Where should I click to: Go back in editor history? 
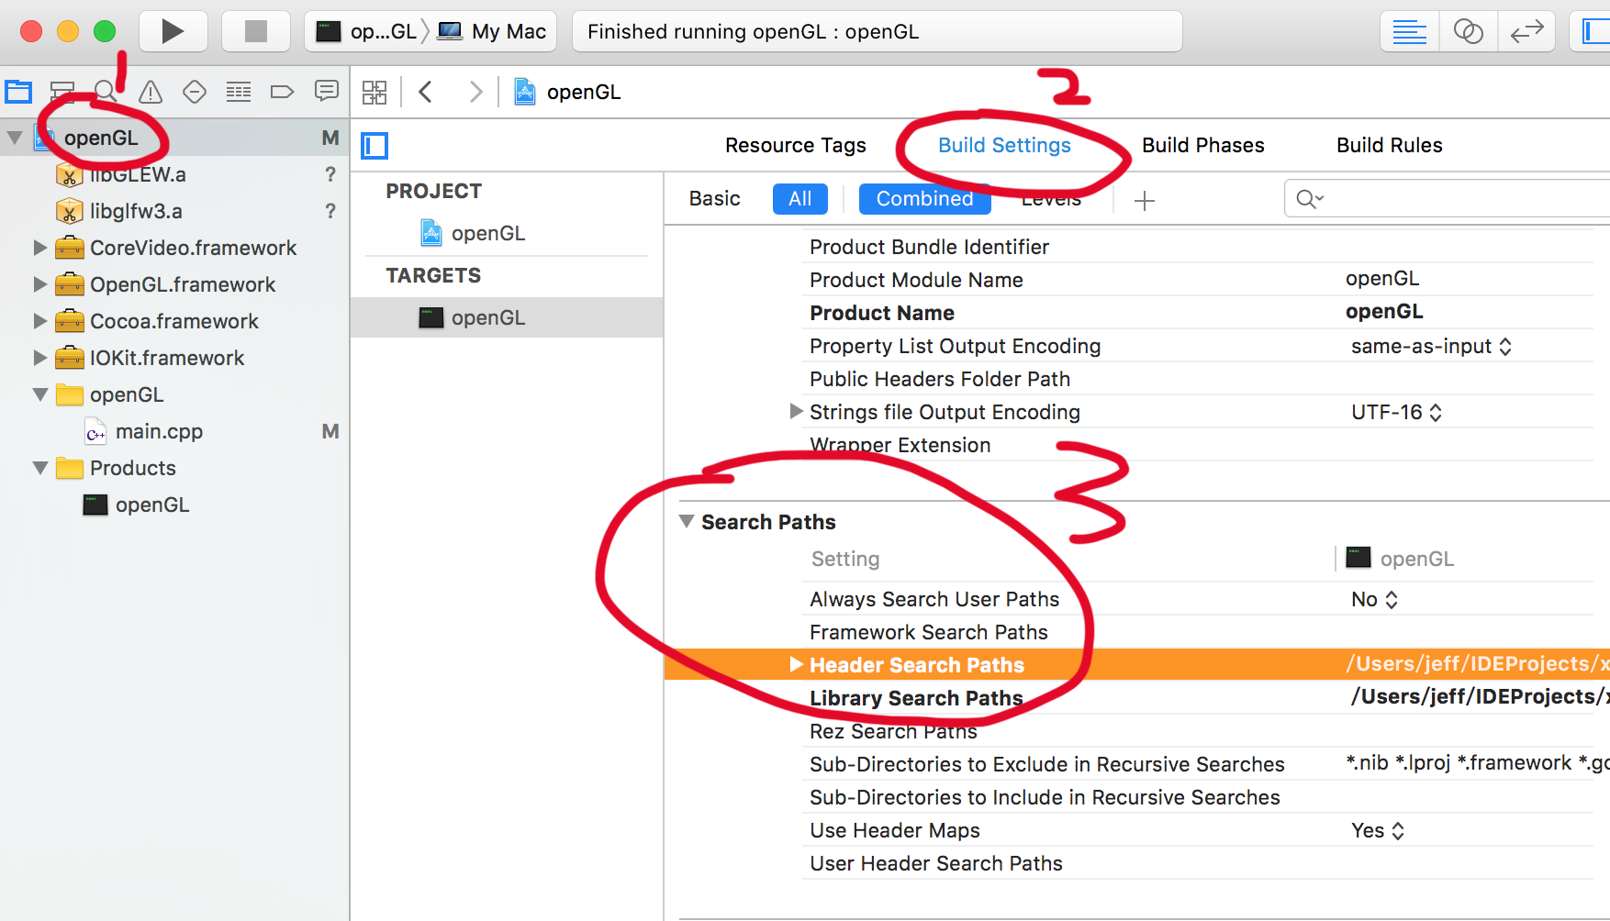[x=426, y=92]
